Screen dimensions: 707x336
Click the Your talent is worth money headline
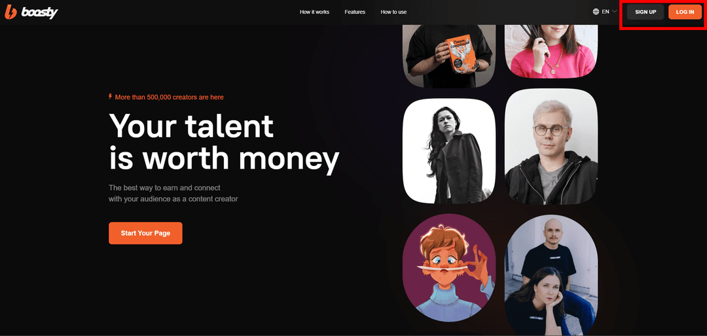224,141
